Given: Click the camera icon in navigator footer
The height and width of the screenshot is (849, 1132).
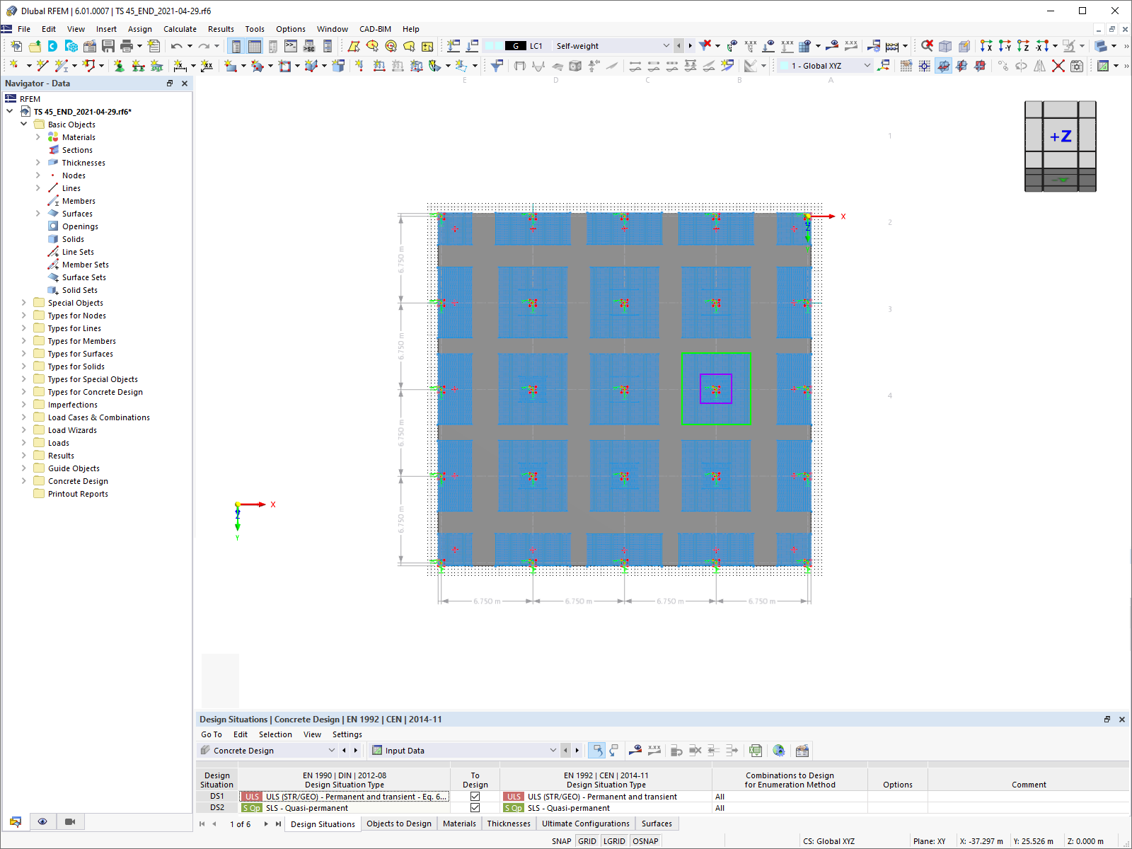Looking at the screenshot, I should point(70,821).
